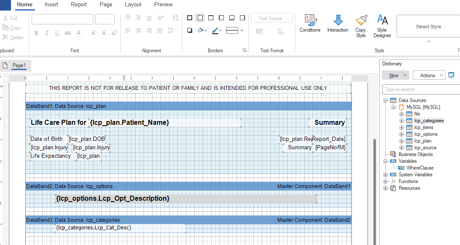The width and height of the screenshot is (460, 245).
Task: Switch to the Preview tab
Action: coord(163,4)
